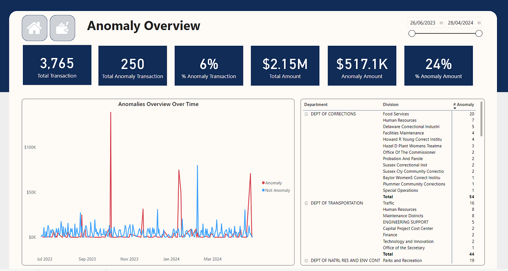Click the Home navigation icon
The image size is (508, 271).
pos(34,28)
